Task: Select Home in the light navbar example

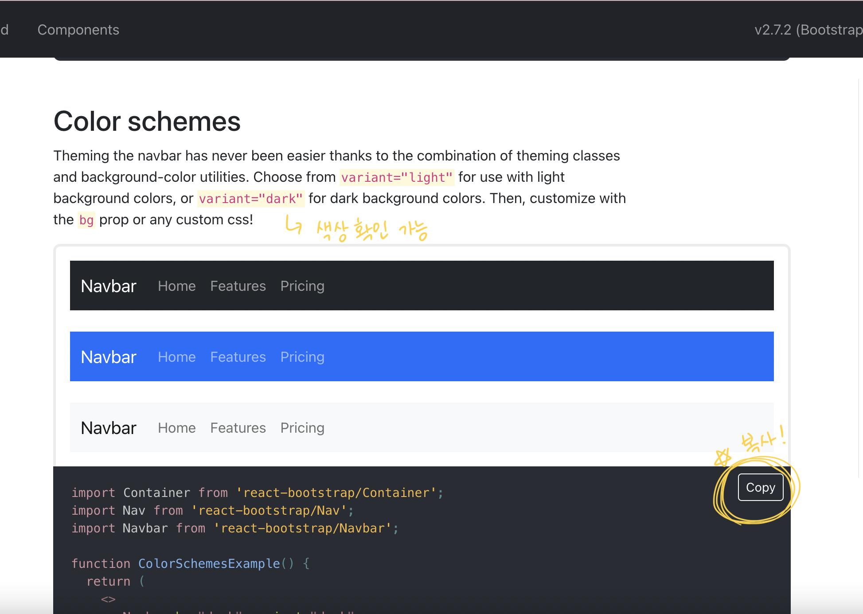Action: (176, 427)
